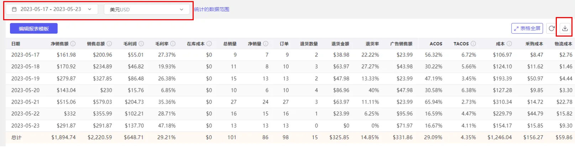Click info icon next to 成本 header
This screenshot has height=147, width=575.
point(509,44)
